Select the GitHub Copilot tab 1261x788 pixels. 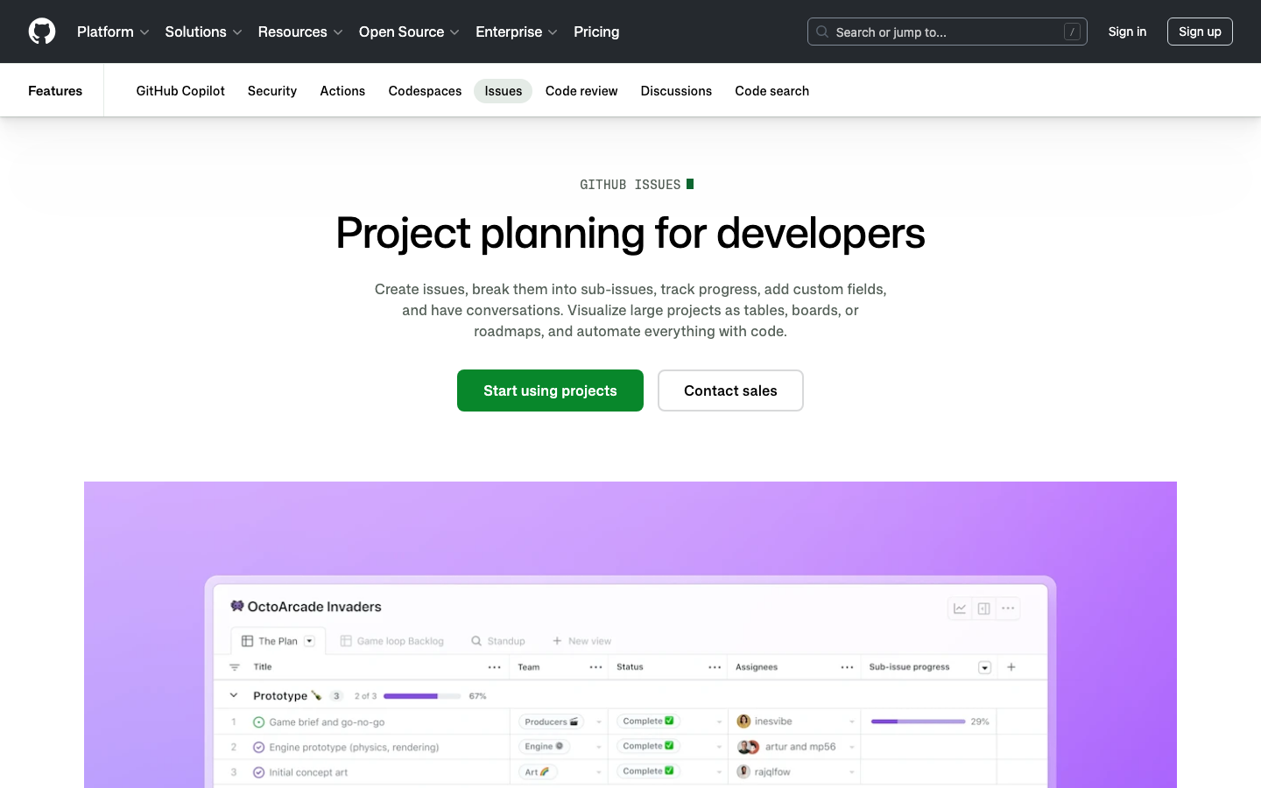(180, 91)
